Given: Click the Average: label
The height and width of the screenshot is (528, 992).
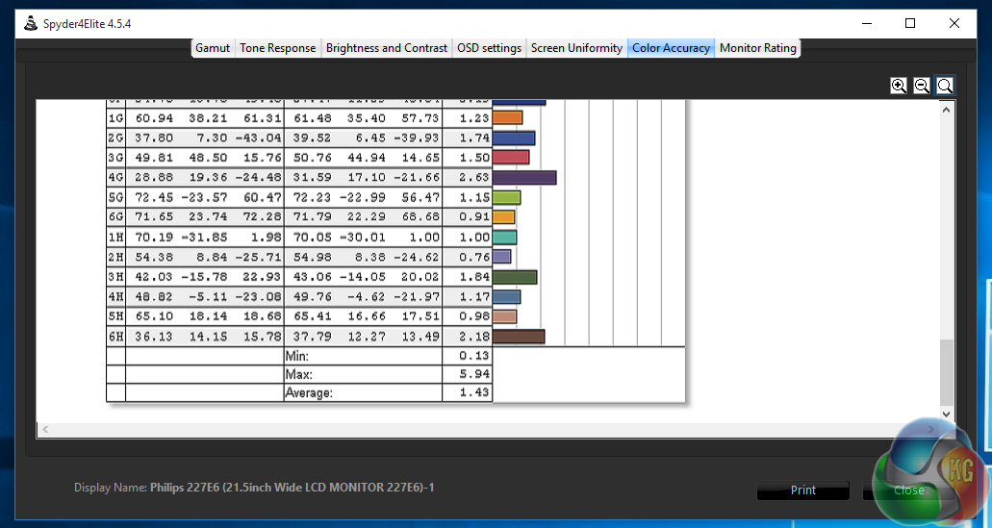Looking at the screenshot, I should click(x=309, y=392).
